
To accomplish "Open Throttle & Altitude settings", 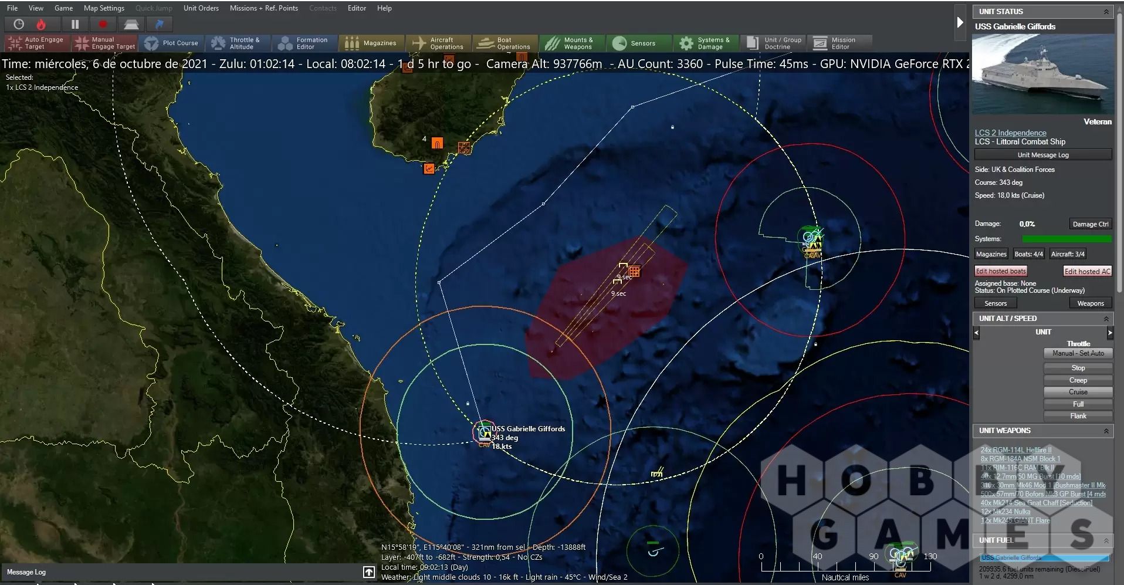I will point(238,43).
